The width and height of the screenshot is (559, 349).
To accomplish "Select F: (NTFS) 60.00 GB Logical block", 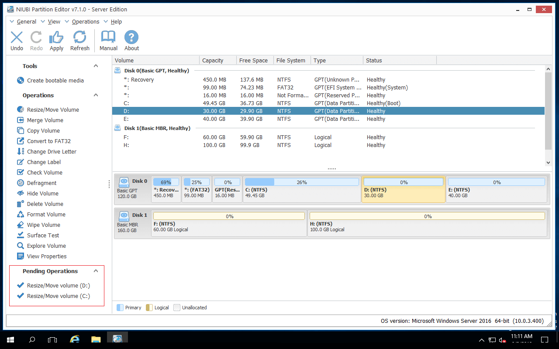I will (x=229, y=223).
